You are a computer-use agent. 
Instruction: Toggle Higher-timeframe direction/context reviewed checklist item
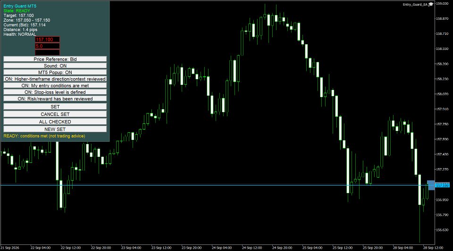(55, 79)
